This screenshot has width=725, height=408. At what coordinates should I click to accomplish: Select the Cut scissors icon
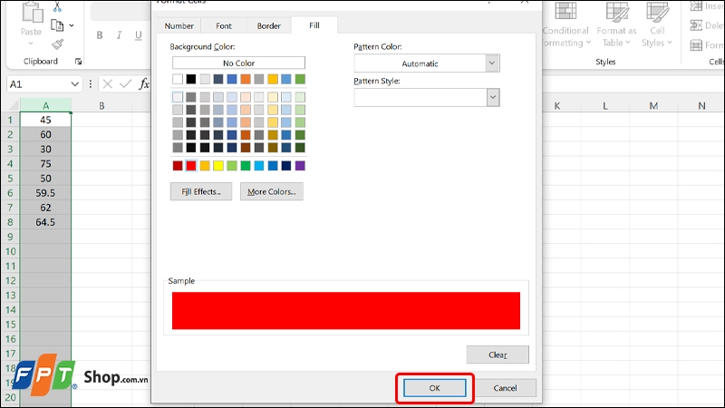coord(57,7)
